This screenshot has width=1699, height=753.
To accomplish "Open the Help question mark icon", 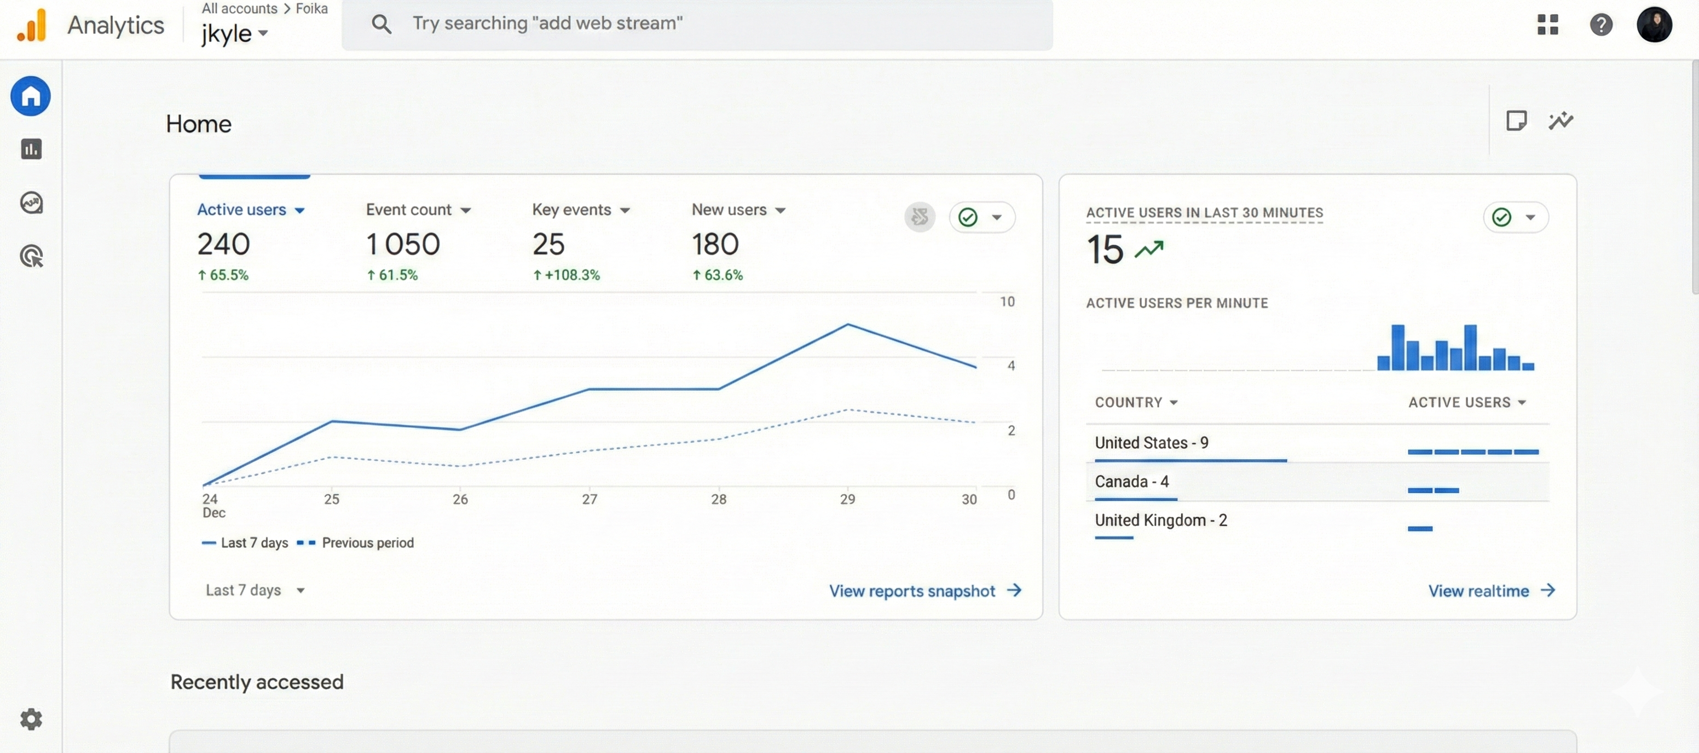I will pyautogui.click(x=1600, y=25).
